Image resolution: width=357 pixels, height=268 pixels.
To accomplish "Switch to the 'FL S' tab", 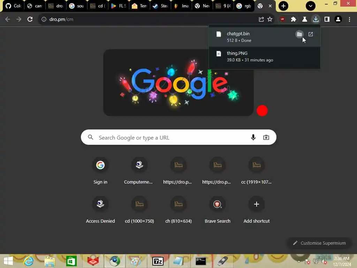I will [x=119, y=6].
